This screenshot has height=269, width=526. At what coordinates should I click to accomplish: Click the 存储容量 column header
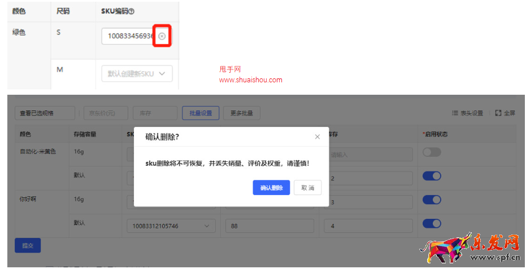(x=85, y=134)
